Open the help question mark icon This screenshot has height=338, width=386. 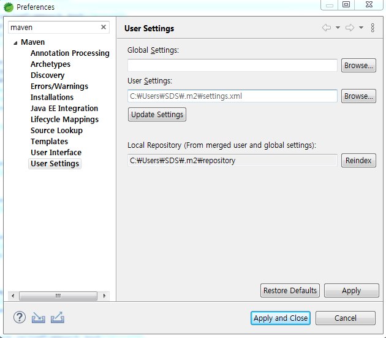(20, 317)
